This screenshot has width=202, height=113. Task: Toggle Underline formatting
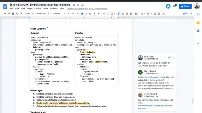click(x=90, y=13)
